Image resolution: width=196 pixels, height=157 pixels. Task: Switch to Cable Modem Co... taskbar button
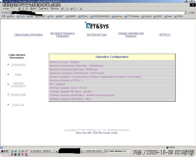[x=118, y=151]
